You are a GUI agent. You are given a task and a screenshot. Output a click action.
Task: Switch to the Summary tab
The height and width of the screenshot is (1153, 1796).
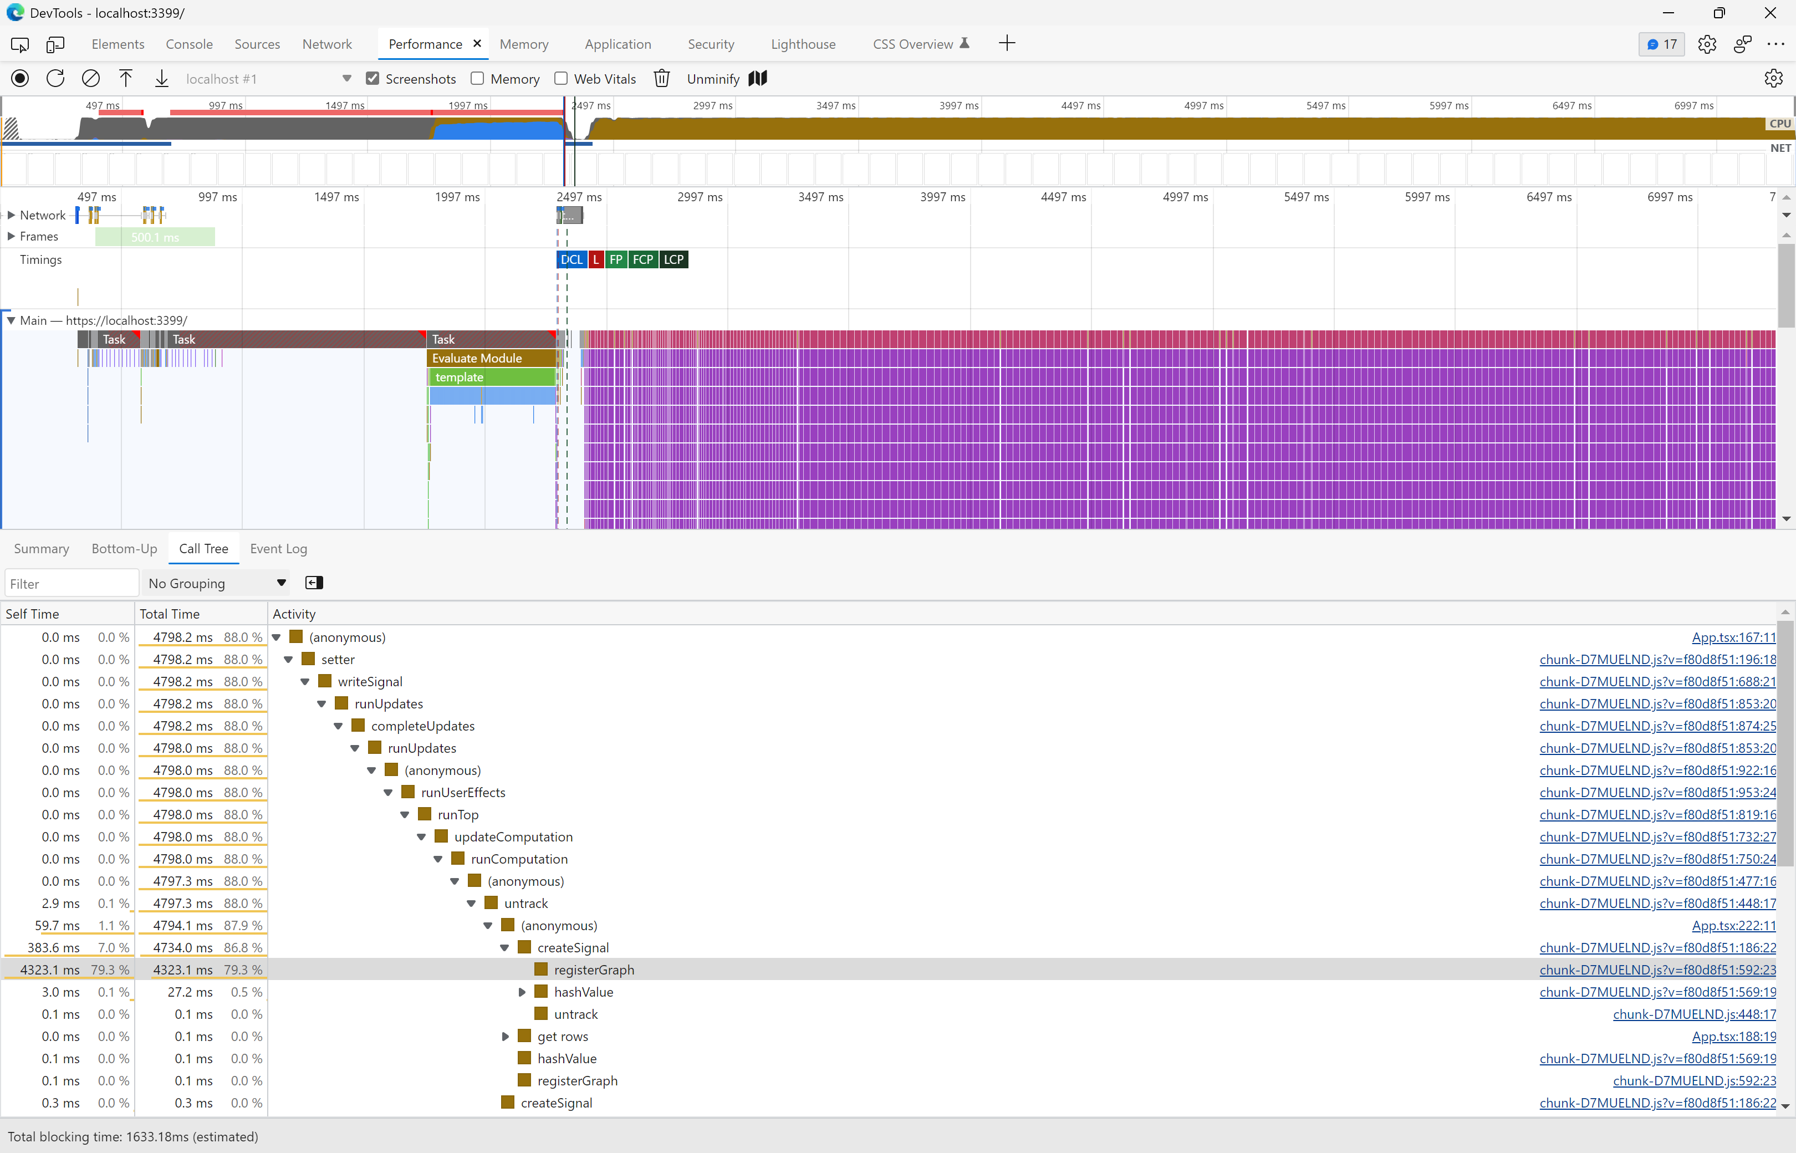pos(41,549)
